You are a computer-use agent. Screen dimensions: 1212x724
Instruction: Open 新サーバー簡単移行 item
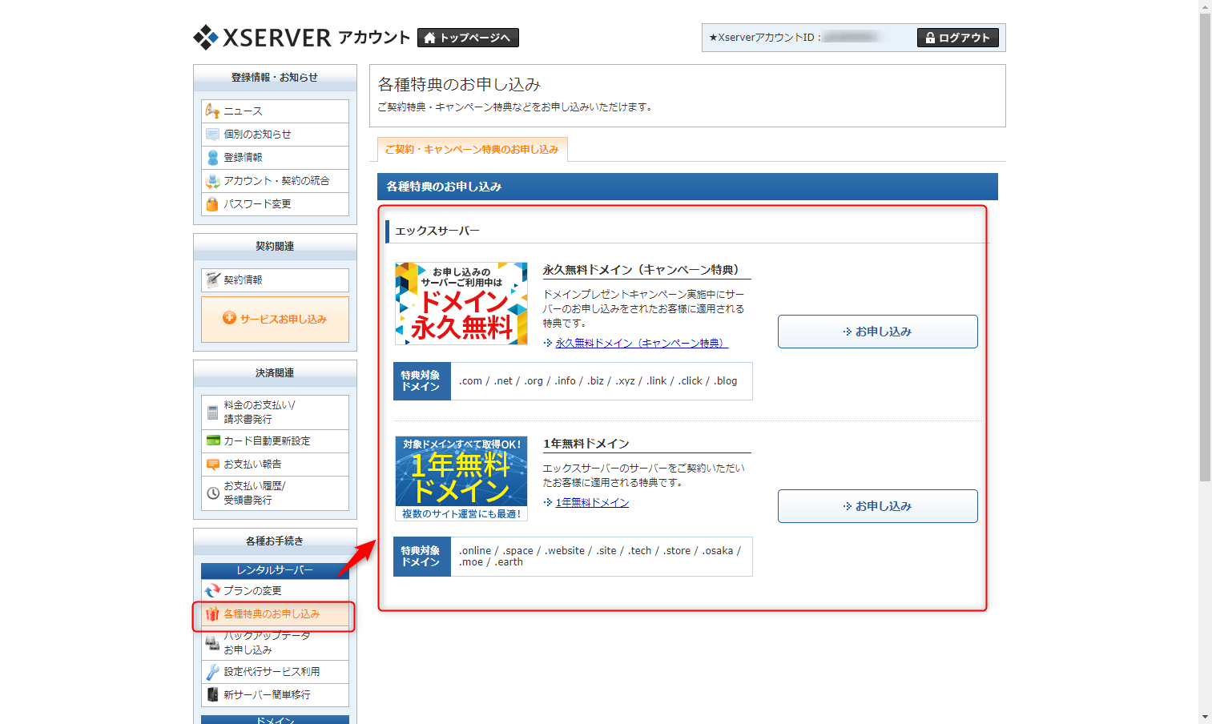tap(275, 695)
